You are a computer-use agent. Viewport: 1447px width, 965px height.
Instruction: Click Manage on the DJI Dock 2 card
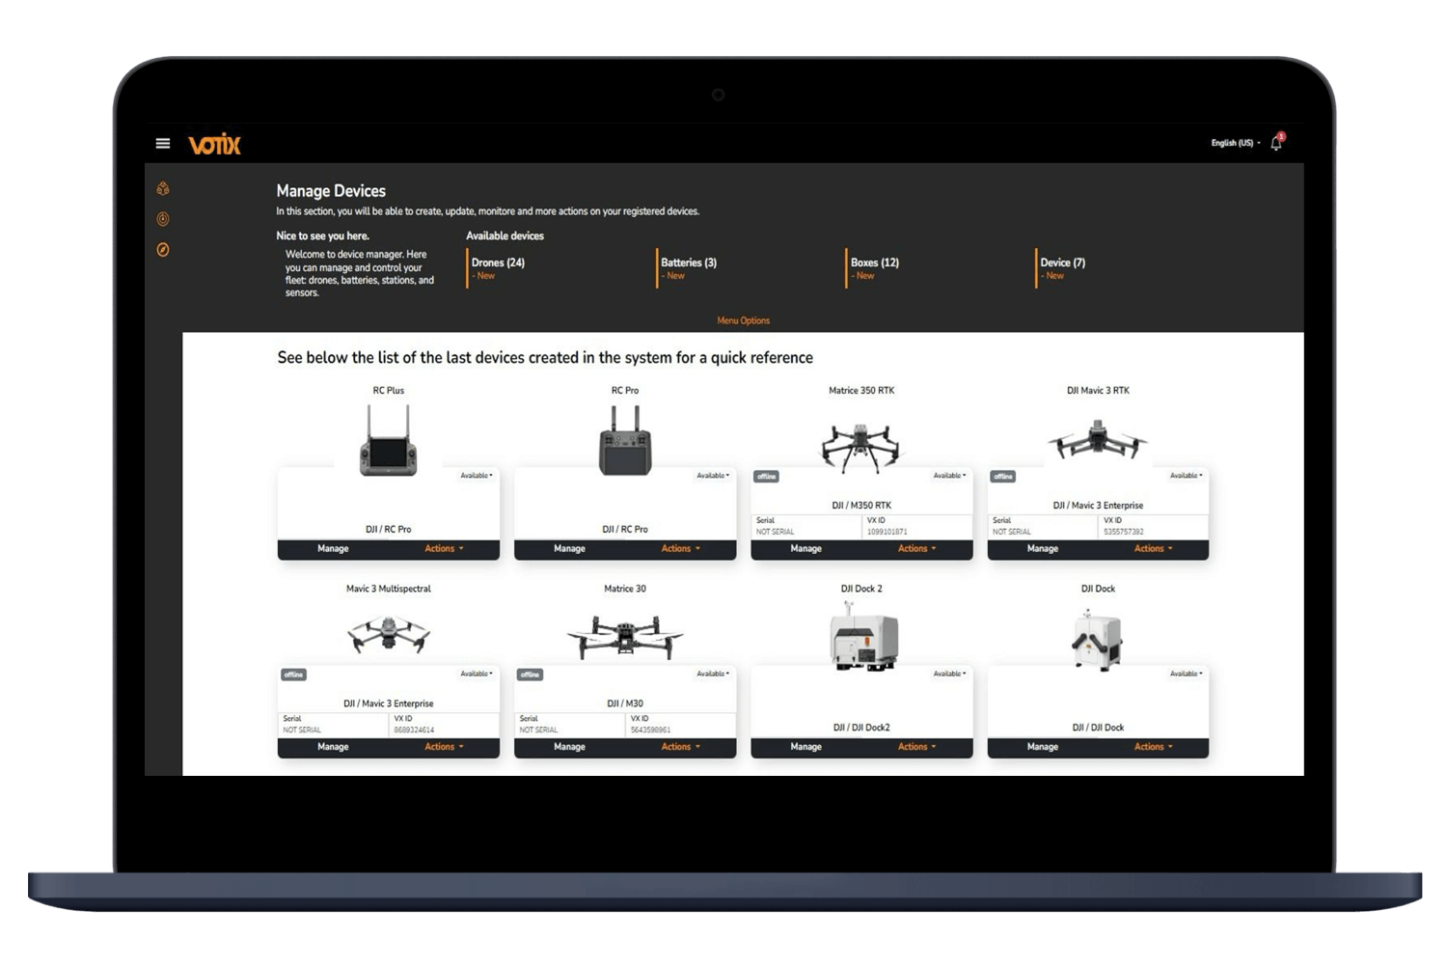[805, 746]
